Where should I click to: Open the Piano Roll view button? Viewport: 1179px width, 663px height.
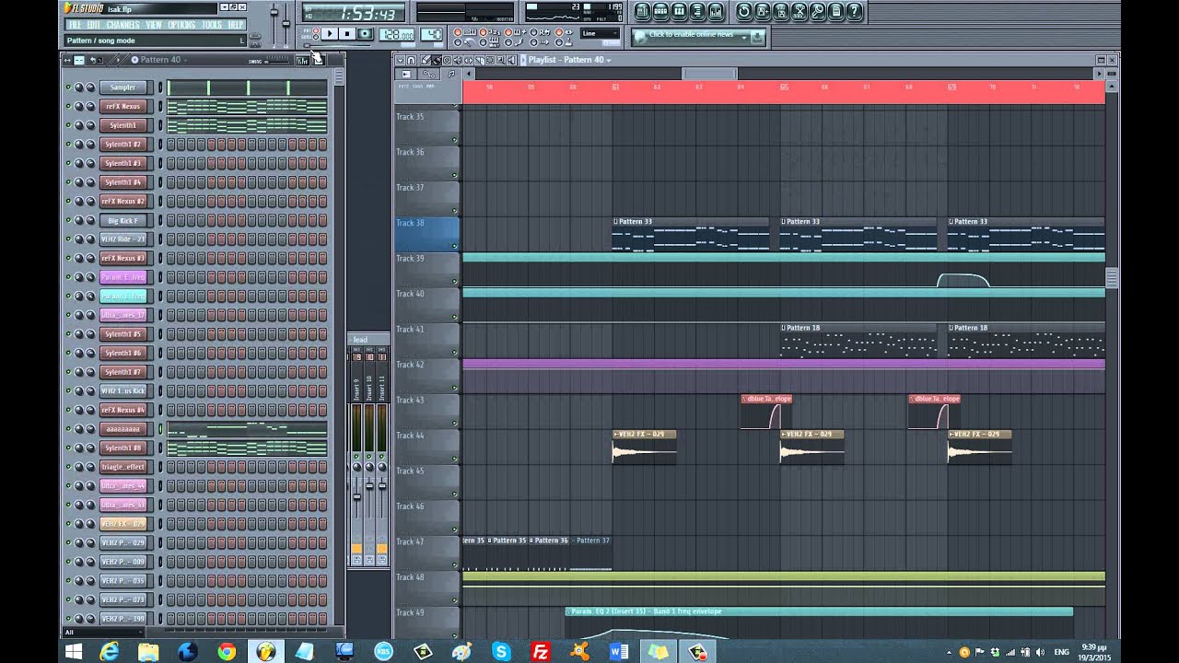point(679,12)
